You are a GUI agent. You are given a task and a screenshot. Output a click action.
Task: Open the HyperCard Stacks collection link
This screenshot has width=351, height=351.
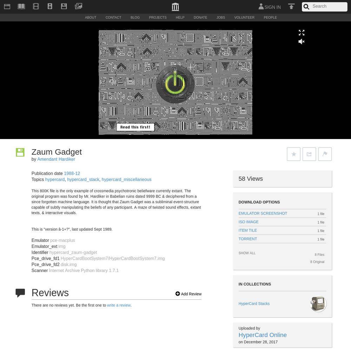(x=254, y=304)
